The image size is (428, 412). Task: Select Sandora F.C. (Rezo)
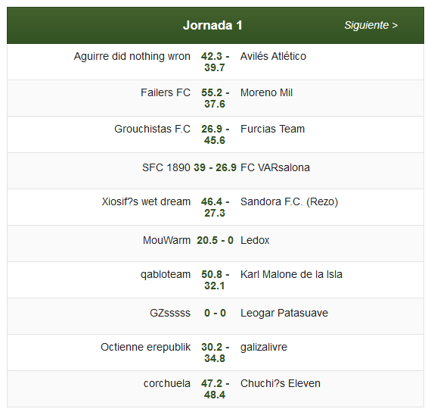pos(290,201)
